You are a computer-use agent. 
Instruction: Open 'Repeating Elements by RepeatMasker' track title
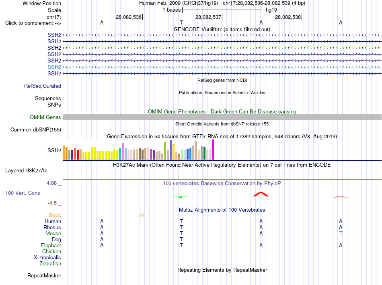[x=222, y=270]
